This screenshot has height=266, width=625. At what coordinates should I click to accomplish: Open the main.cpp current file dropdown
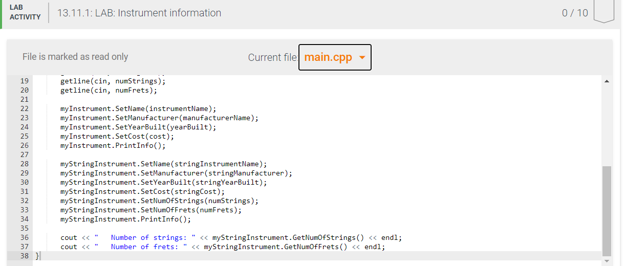click(x=335, y=57)
